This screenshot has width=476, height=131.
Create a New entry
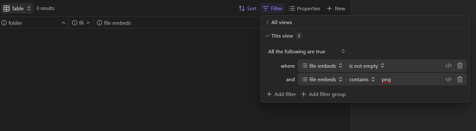(336, 9)
